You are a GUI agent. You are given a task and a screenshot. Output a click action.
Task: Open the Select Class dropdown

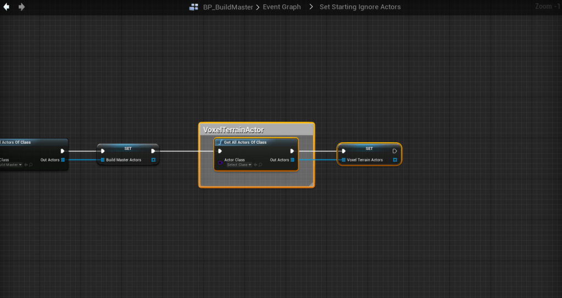239,165
